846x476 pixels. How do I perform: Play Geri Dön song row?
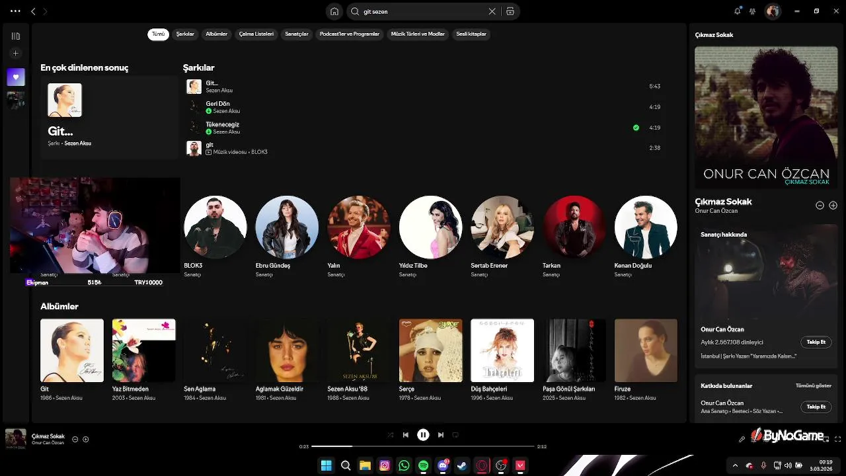click(423, 107)
